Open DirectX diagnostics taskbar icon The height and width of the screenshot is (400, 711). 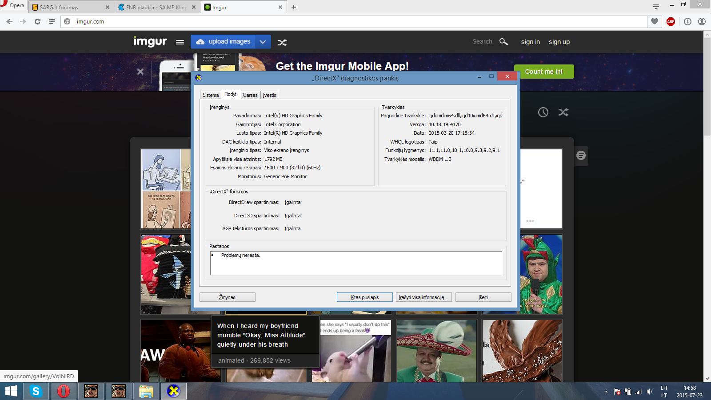(173, 391)
